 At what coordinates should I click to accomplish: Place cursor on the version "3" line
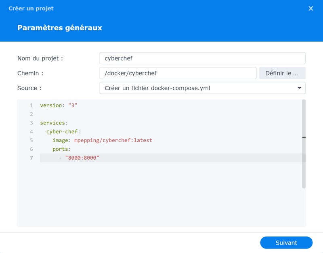[59, 105]
